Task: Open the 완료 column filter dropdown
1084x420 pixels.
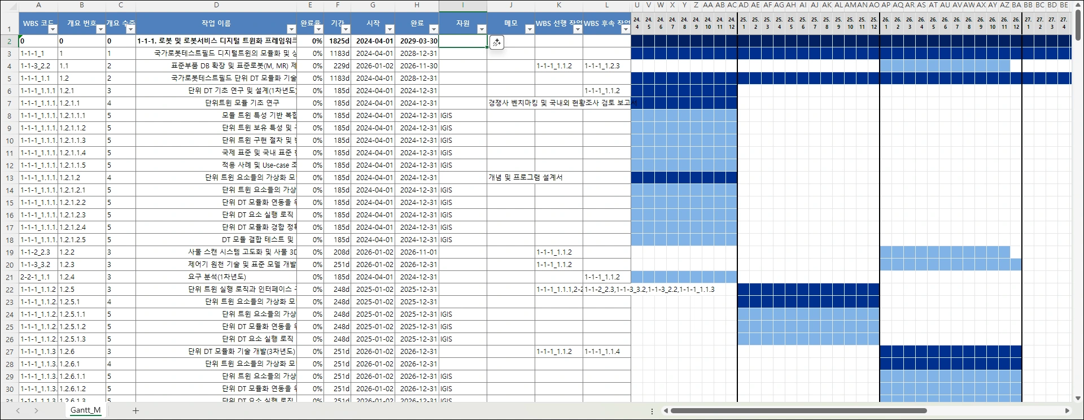Action: point(434,29)
